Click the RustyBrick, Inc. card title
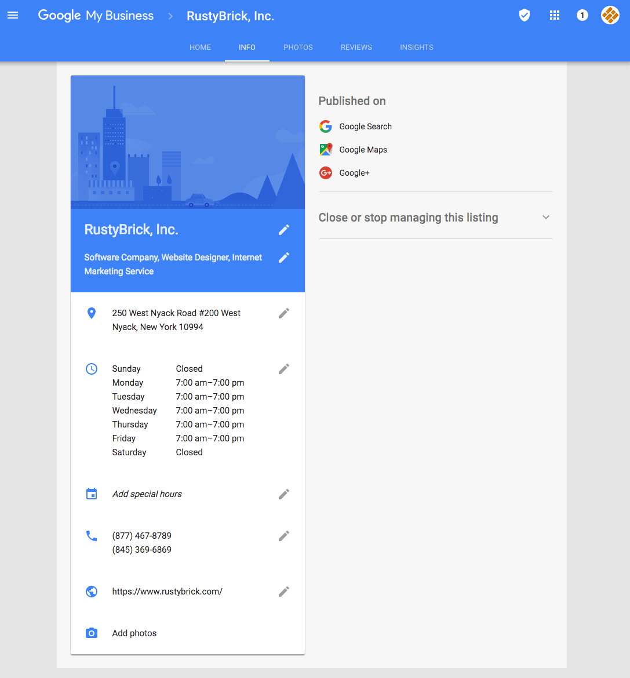The height and width of the screenshot is (678, 630). click(132, 230)
